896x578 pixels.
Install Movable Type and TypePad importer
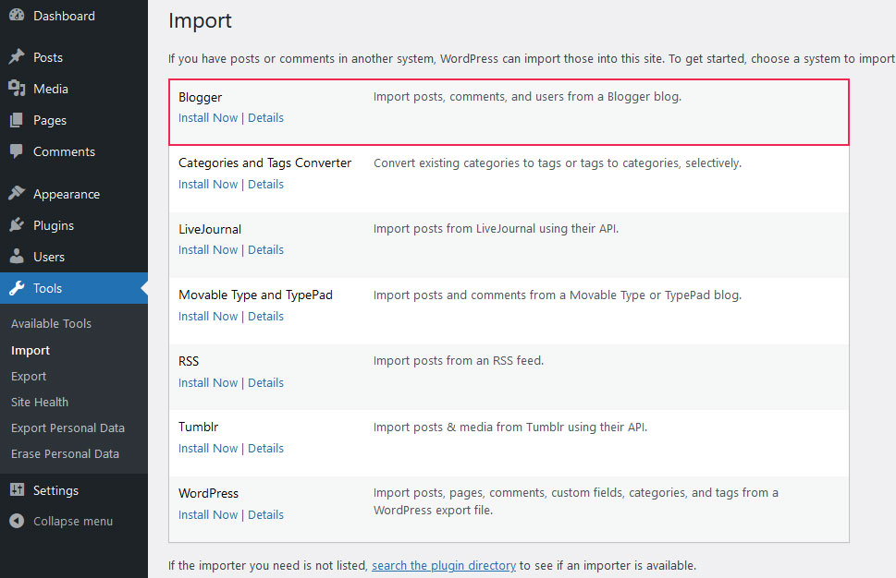click(x=208, y=316)
